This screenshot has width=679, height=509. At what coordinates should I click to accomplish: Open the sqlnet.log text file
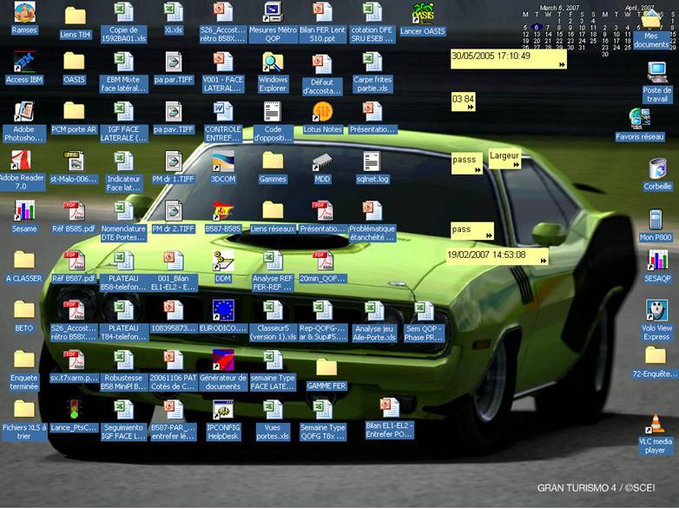pyautogui.click(x=372, y=162)
